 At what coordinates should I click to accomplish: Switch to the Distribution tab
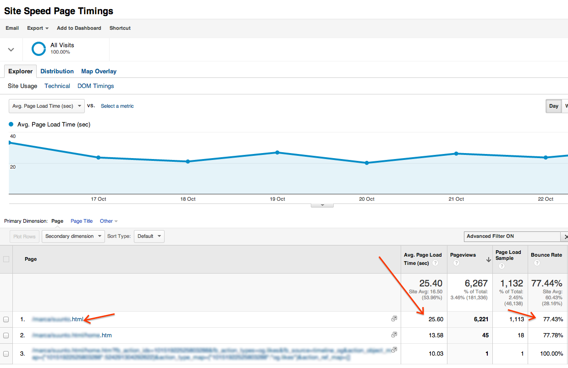pos(57,71)
